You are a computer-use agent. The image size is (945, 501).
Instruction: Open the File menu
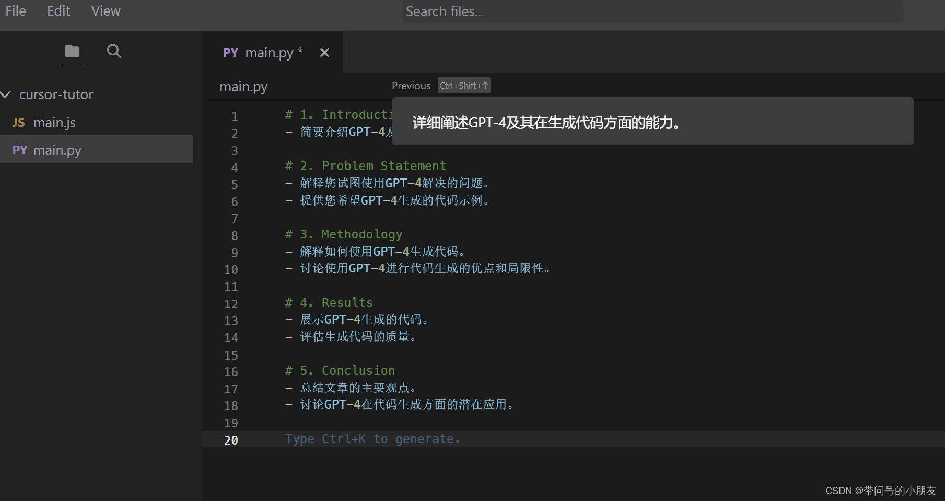click(x=16, y=11)
